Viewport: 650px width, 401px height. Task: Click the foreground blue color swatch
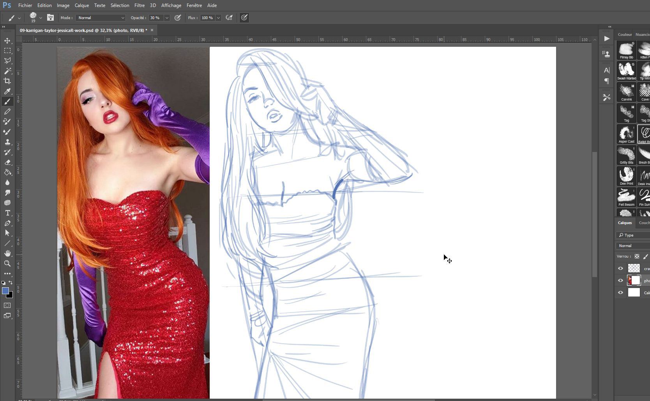click(x=5, y=291)
